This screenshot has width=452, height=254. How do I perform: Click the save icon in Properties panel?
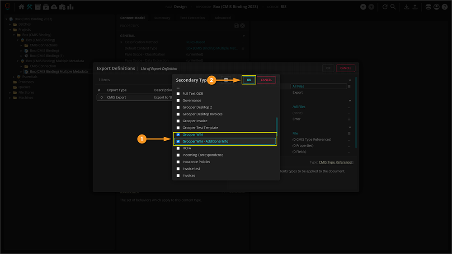(x=236, y=26)
